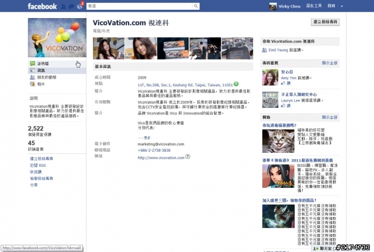Image resolution: width=374 pixels, height=252 pixels.
Task: Select the wall tab in sidebar
Action: tap(57, 64)
